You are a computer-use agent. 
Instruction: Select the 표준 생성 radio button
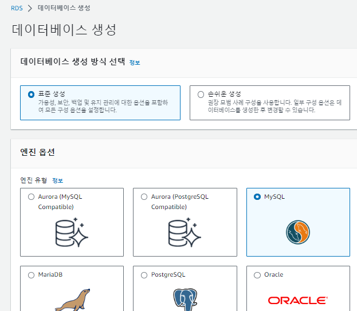[x=31, y=95]
